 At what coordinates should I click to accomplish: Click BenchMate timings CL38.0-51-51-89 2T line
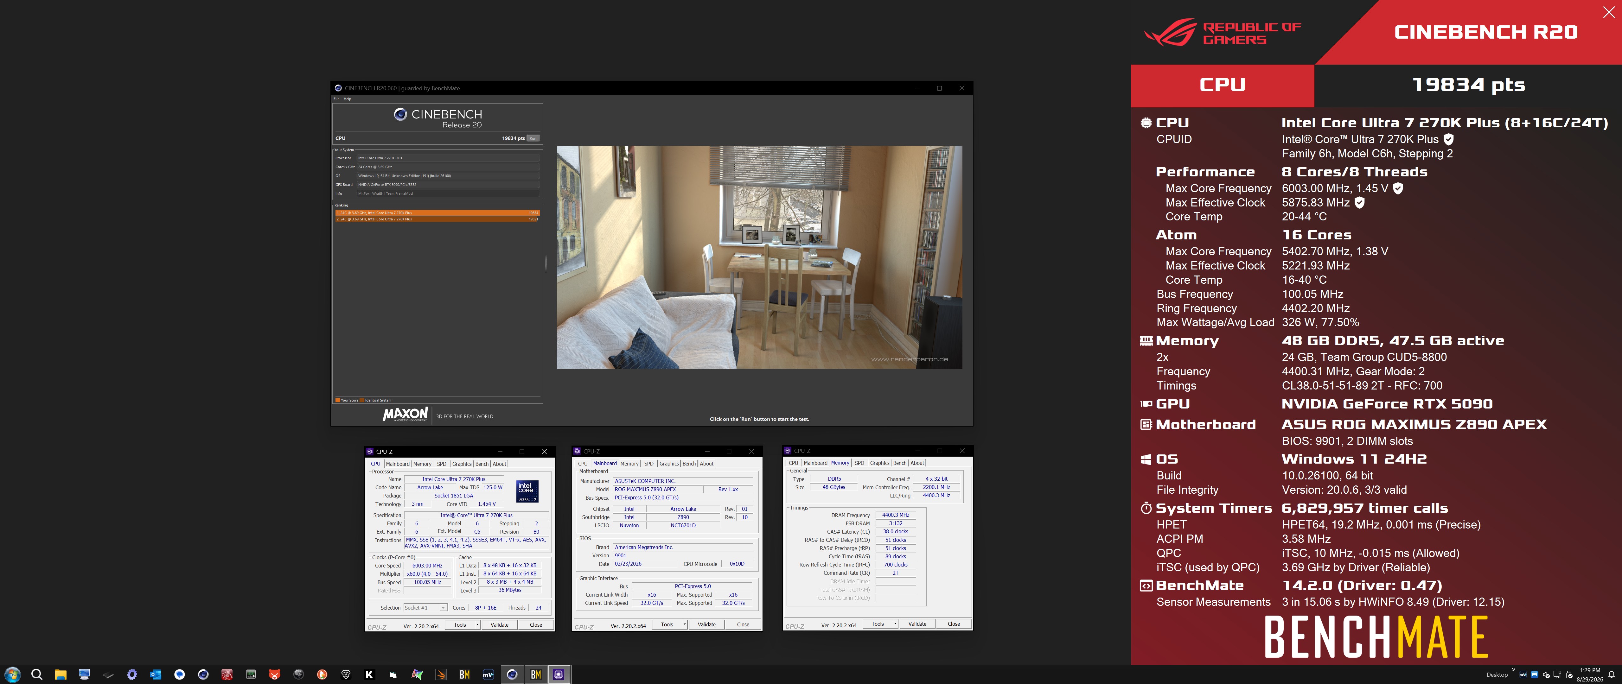1361,386
